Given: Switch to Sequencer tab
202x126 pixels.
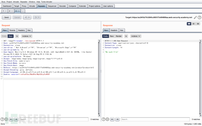Looking at the screenshot, I should coord(52,6).
